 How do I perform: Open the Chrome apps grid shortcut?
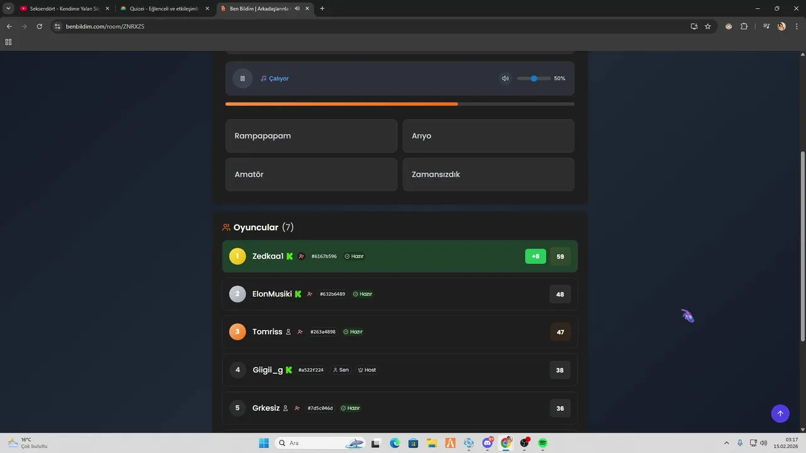(8, 42)
